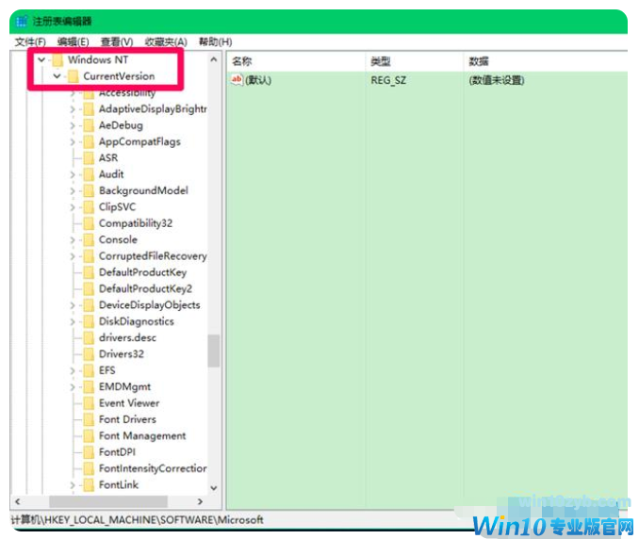Open the 文件(F) menu
The height and width of the screenshot is (539, 639).
pos(30,42)
